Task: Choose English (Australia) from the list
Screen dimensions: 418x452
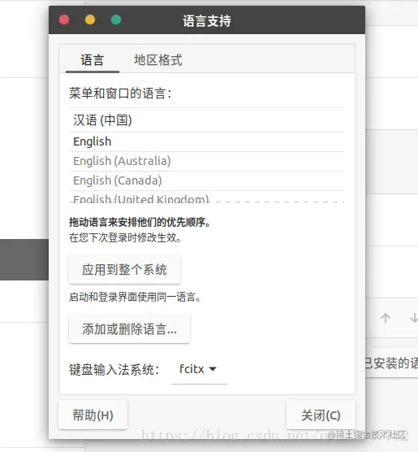Action: (x=207, y=161)
